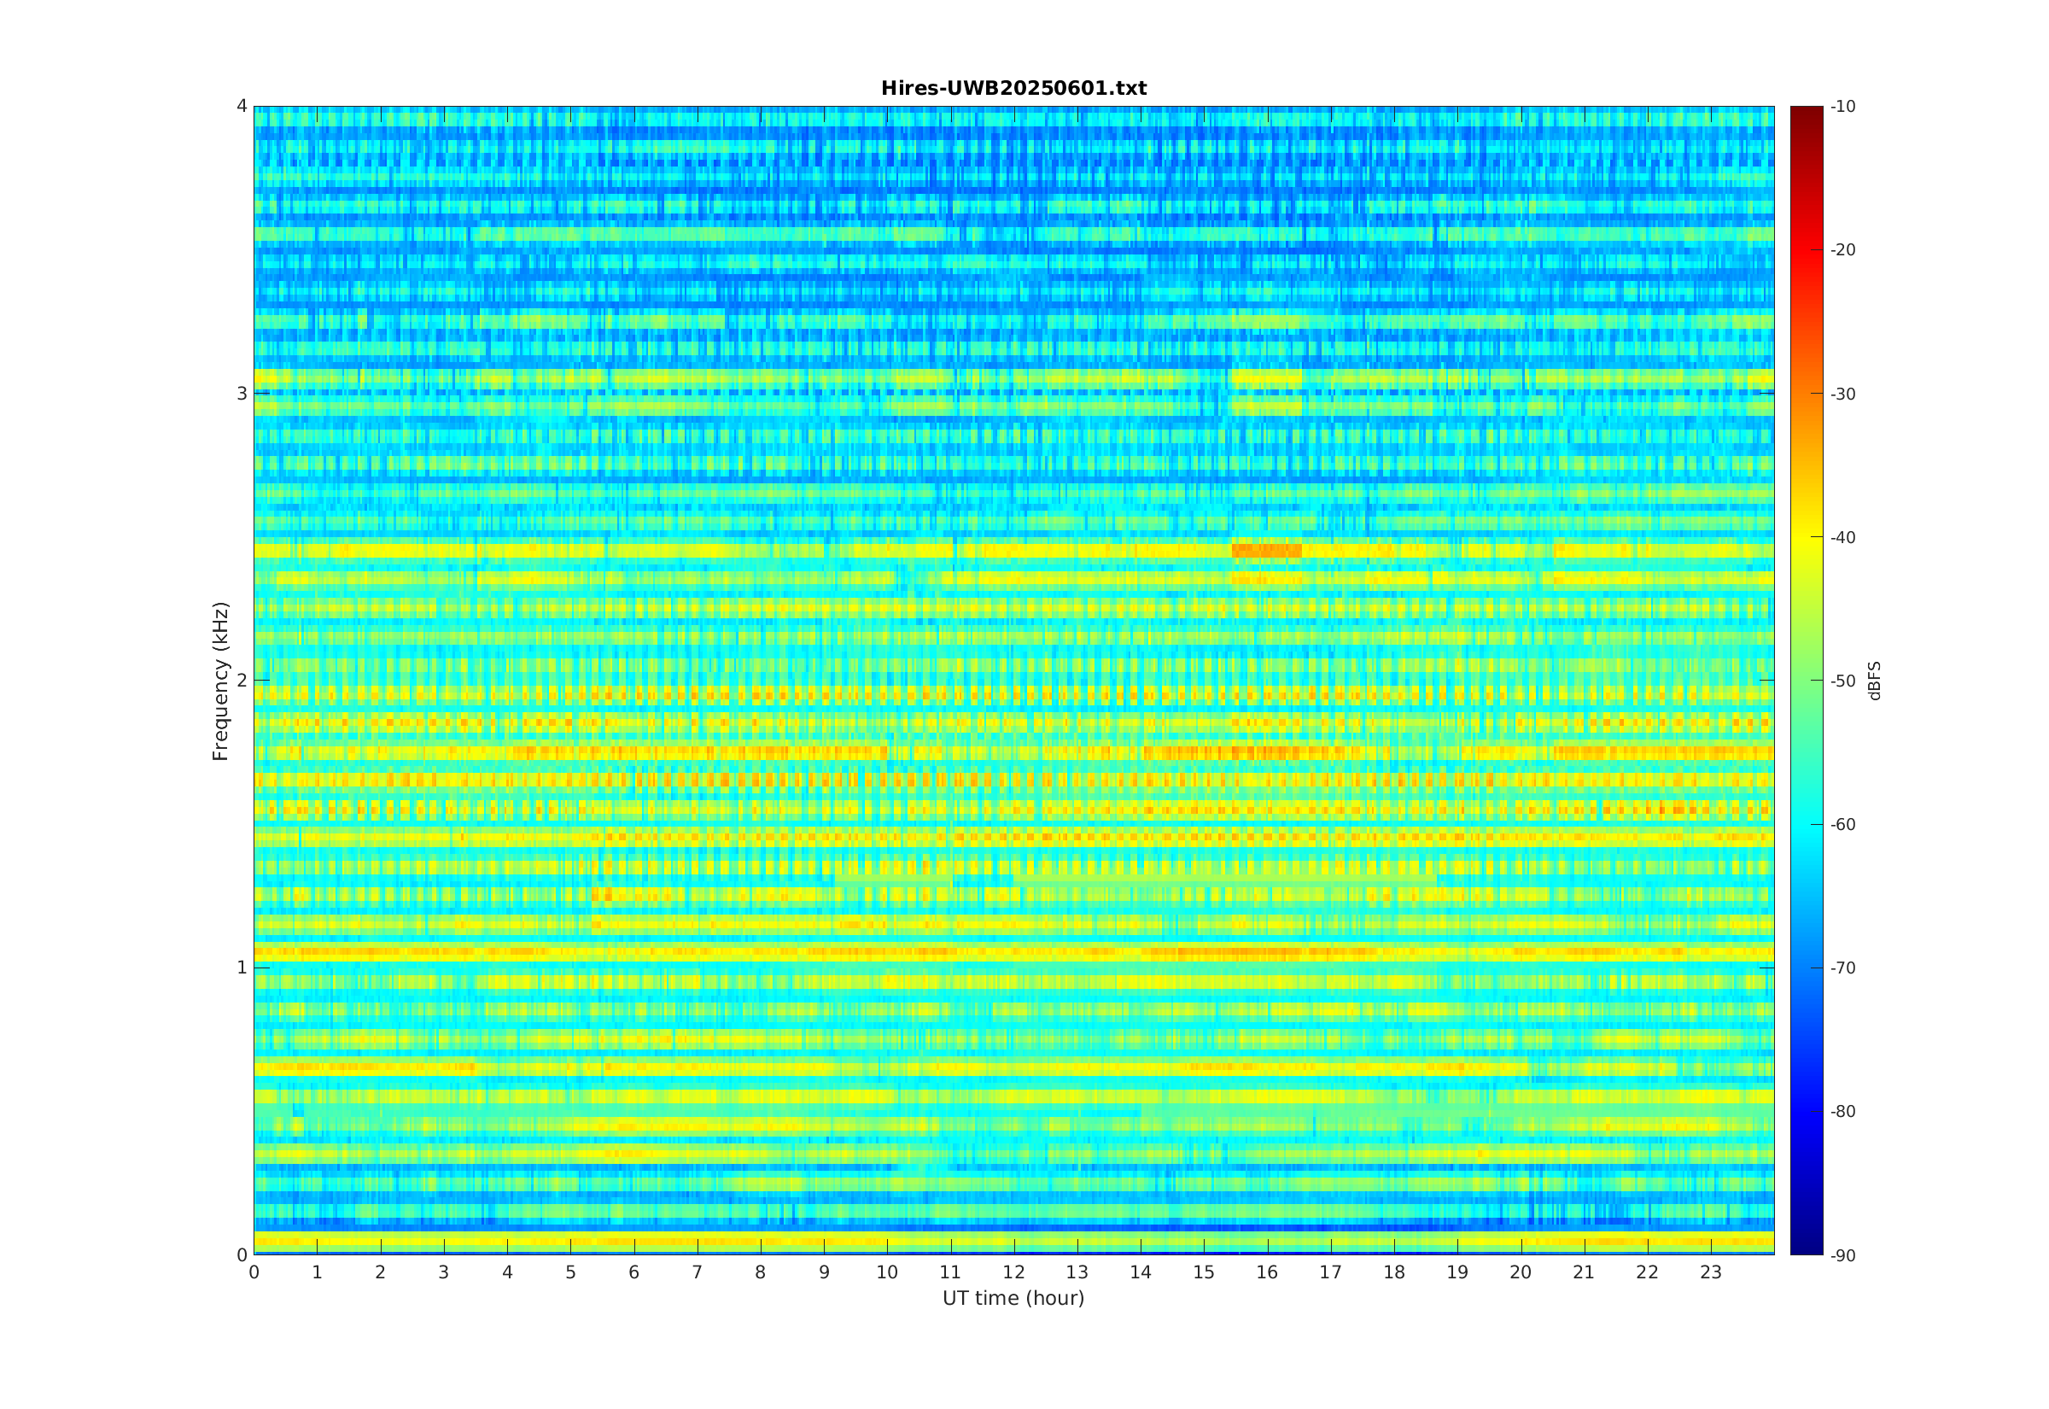The height and width of the screenshot is (1409, 2049).
Task: Click tick label 3 on the frequency axis
Action: [242, 393]
